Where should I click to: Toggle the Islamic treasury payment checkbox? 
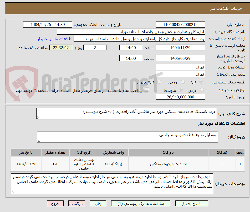tap(147, 90)
